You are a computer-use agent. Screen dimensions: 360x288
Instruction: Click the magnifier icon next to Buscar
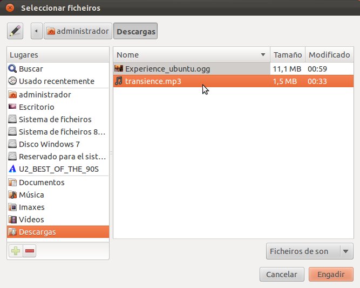[12, 68]
